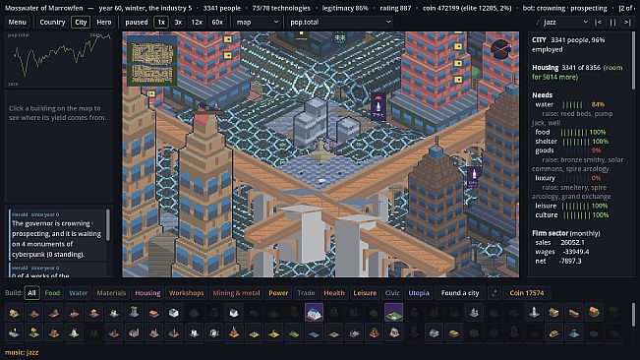The image size is (640, 360).
Task: Click the Found a city button
Action: coord(460,293)
